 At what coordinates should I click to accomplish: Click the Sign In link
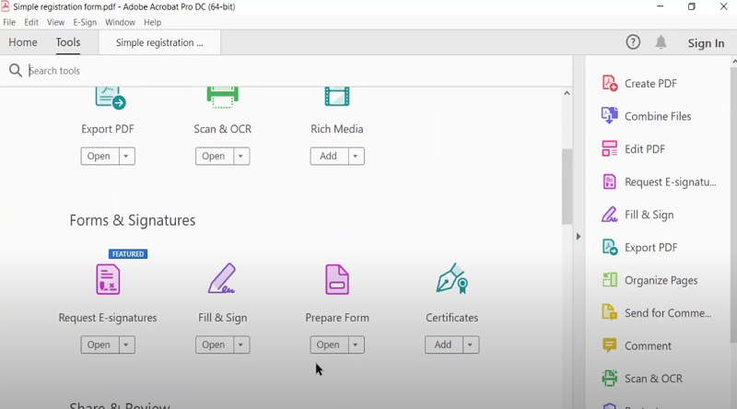pos(706,43)
